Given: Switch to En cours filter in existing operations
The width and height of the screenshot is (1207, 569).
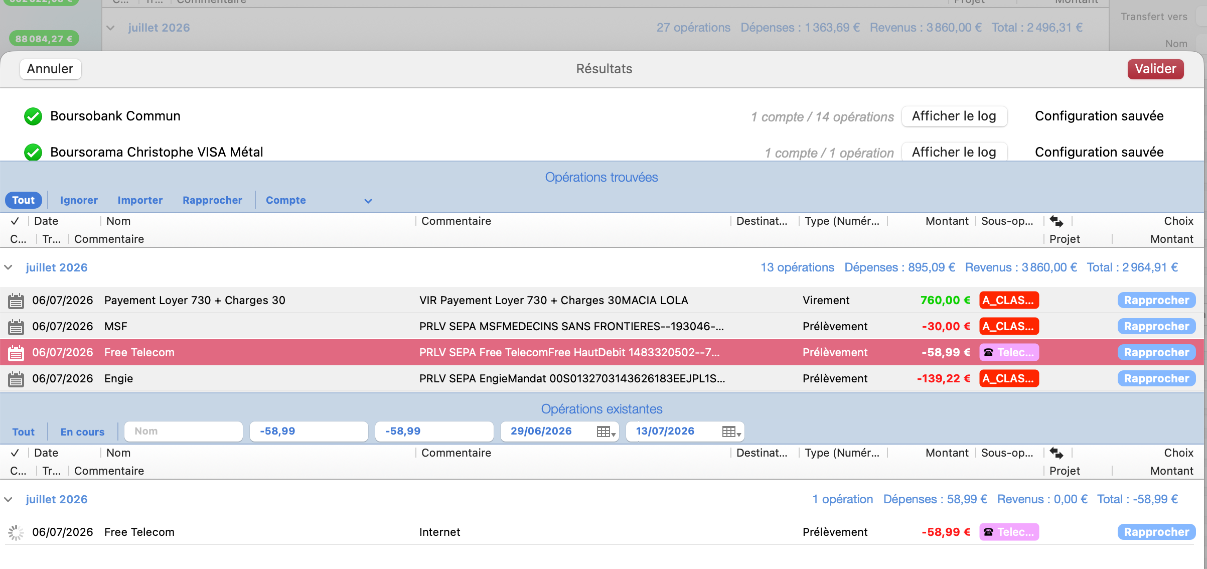Looking at the screenshot, I should pyautogui.click(x=82, y=432).
